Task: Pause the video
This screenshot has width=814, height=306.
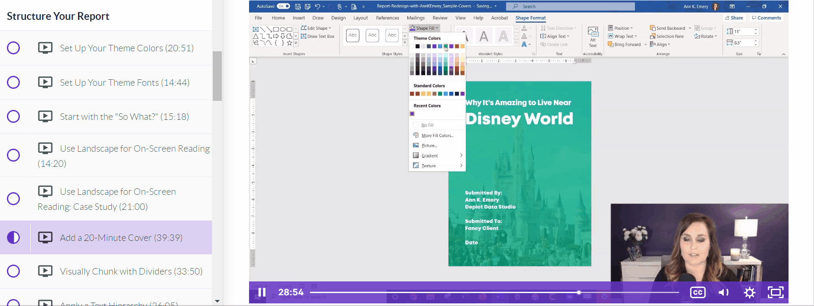Action: [262, 292]
